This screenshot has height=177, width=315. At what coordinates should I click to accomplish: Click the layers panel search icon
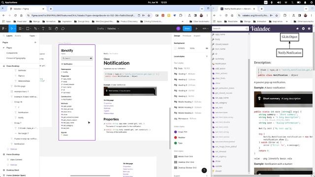[x=3, y=36]
